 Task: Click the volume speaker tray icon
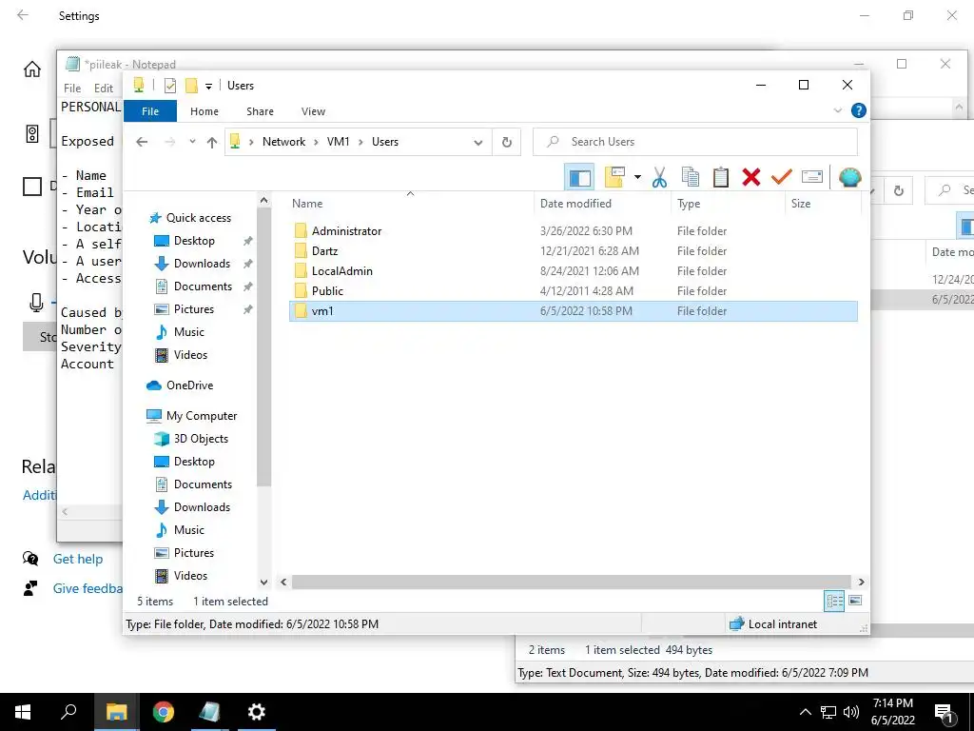click(x=851, y=712)
